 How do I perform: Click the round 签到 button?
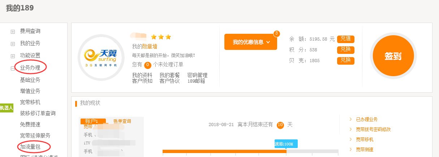393,56
